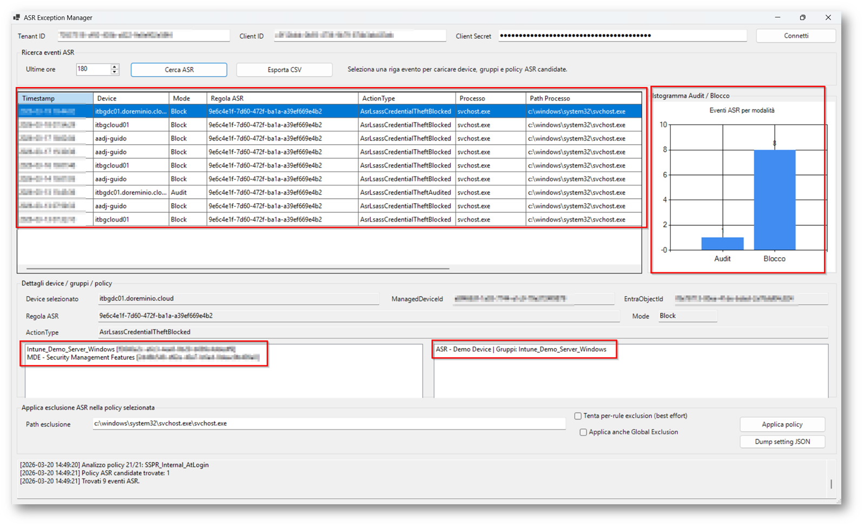Click the ASR Exception Manager app icon
This screenshot has height=527, width=864.
tap(17, 18)
